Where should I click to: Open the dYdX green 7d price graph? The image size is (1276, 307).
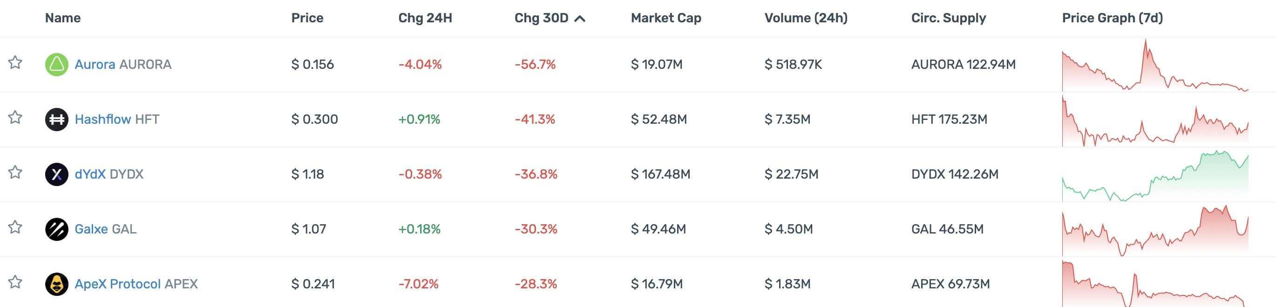[1154, 177]
